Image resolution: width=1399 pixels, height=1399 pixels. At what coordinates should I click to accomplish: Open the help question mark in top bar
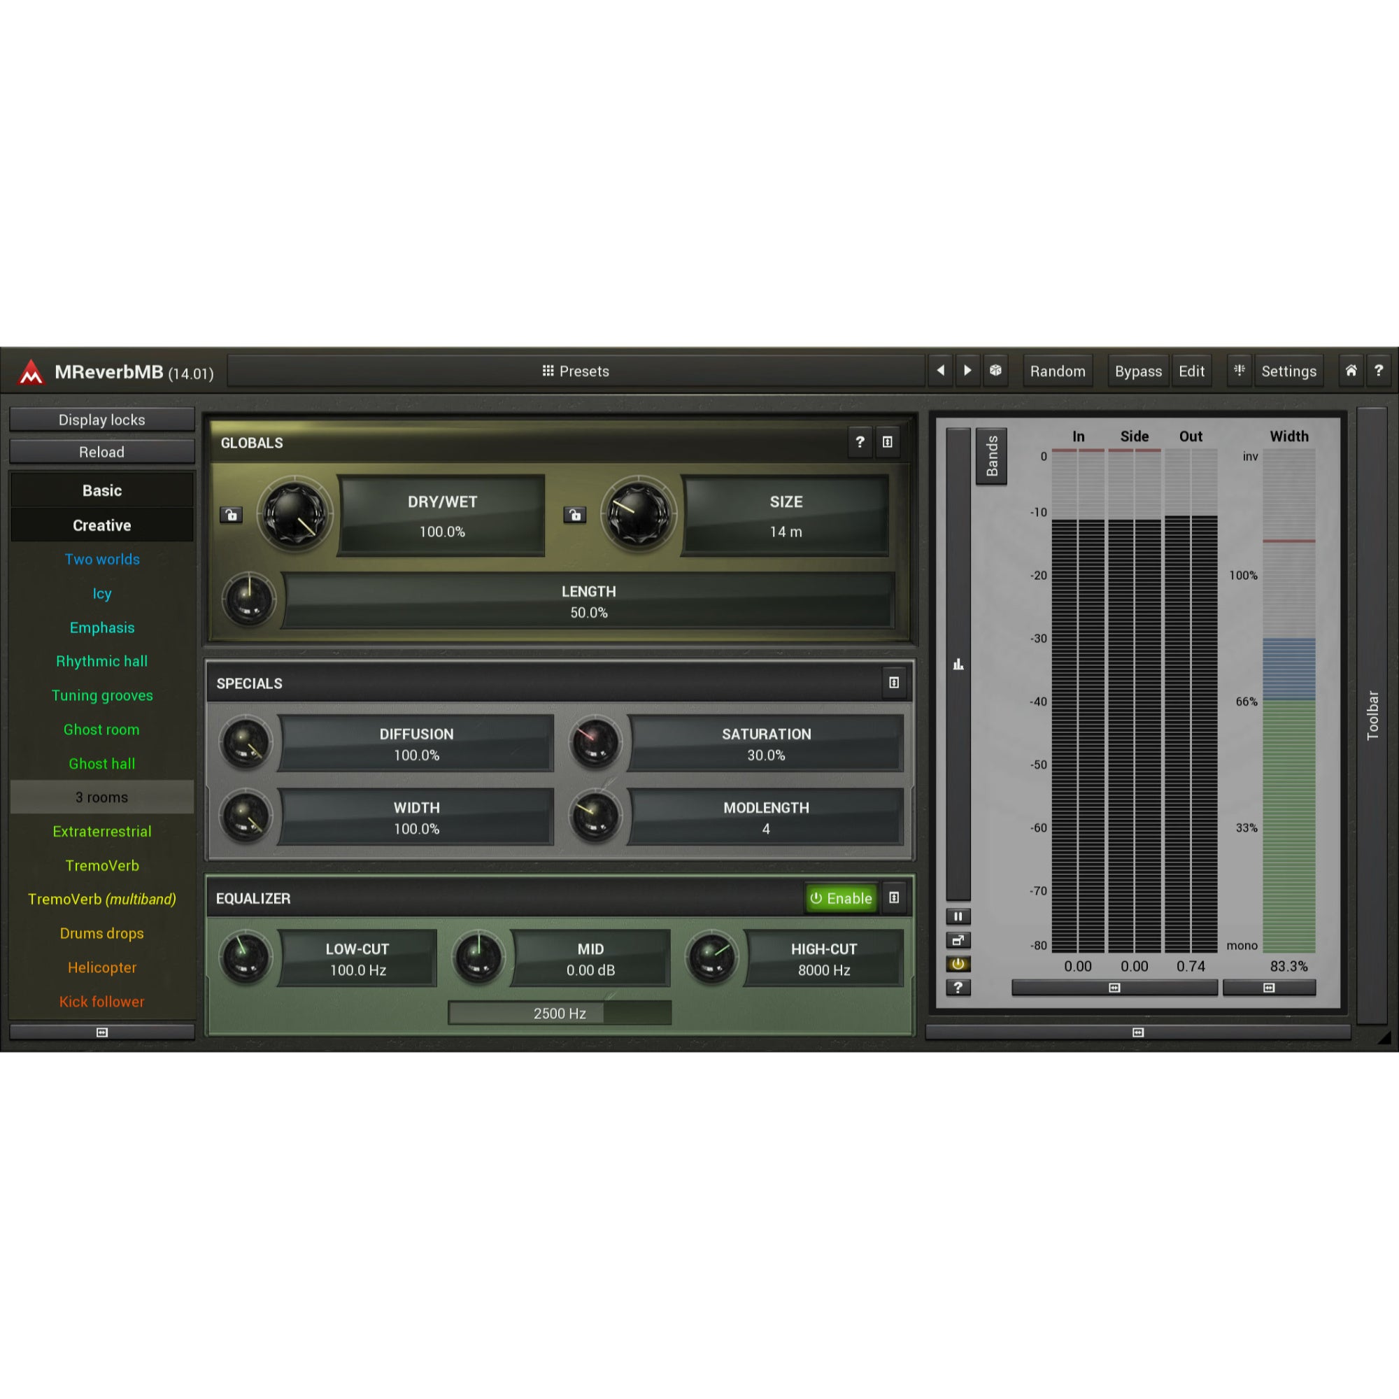click(x=1379, y=371)
